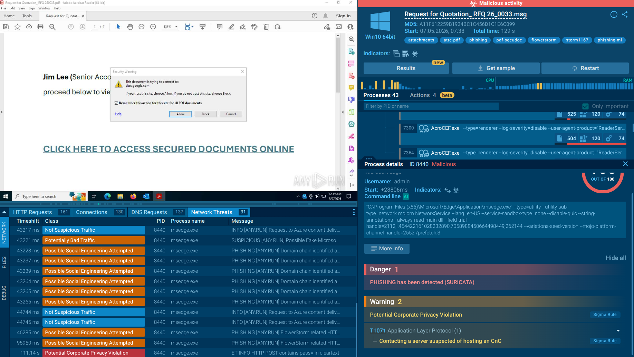Expand the network panel collapse arrow
This screenshot has width=634, height=357.
pyautogui.click(x=4, y=212)
